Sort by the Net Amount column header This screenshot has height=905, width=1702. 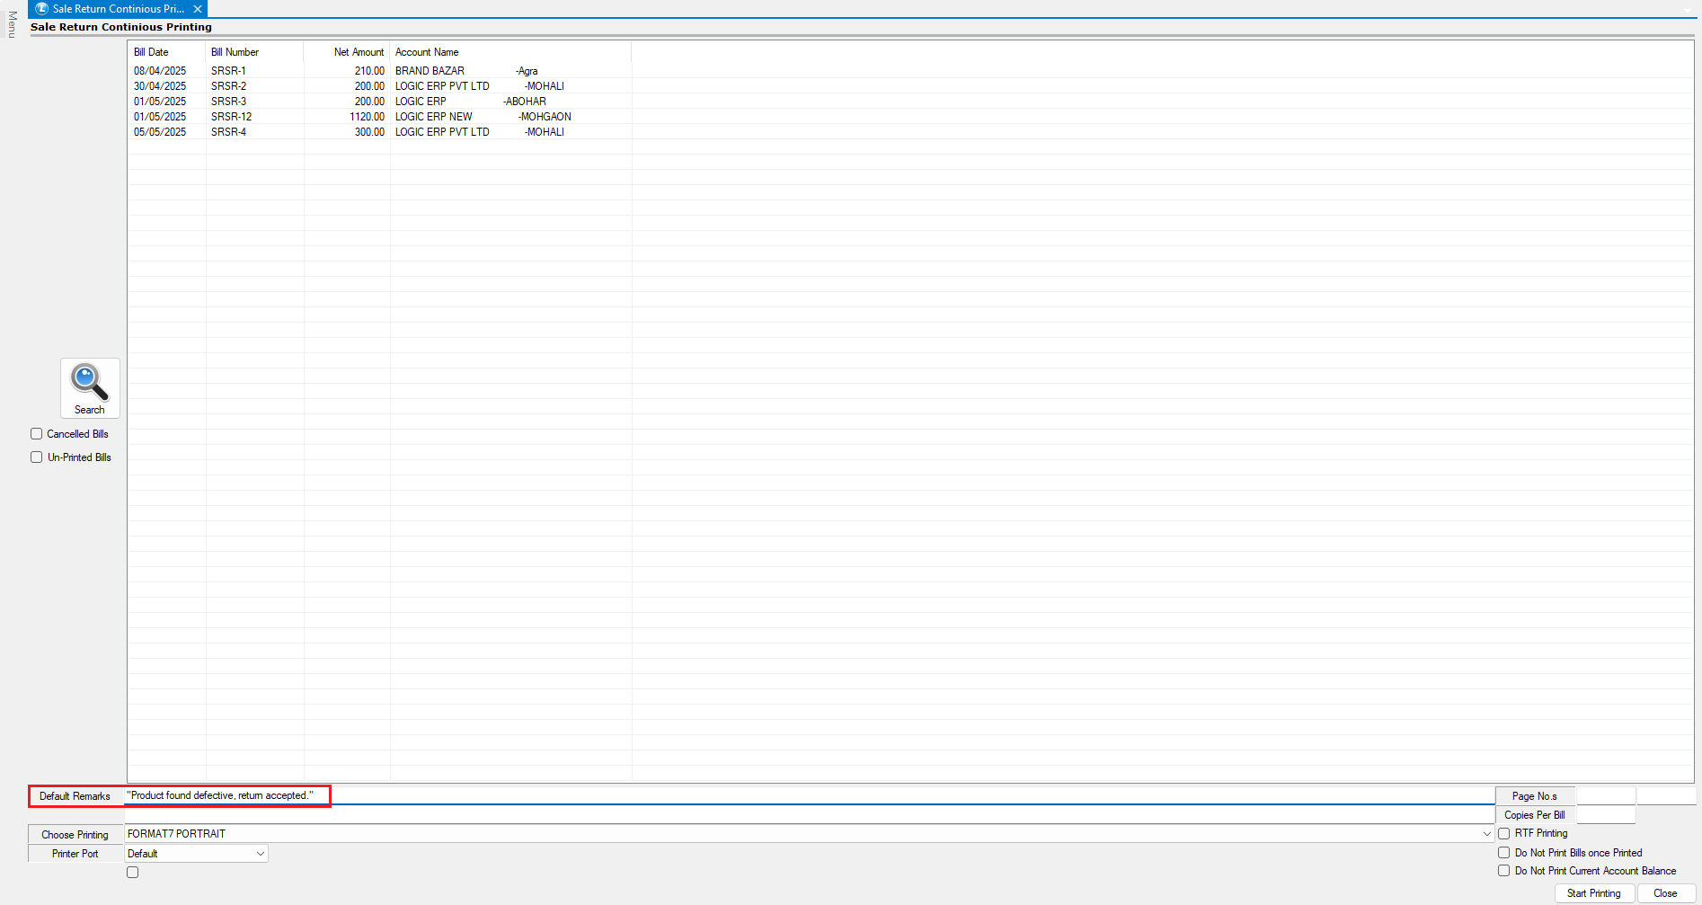pyautogui.click(x=358, y=52)
